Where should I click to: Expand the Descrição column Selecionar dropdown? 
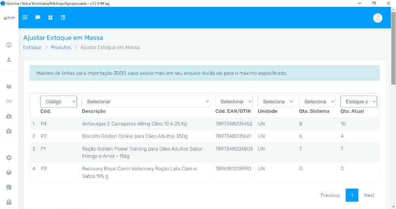(x=147, y=102)
